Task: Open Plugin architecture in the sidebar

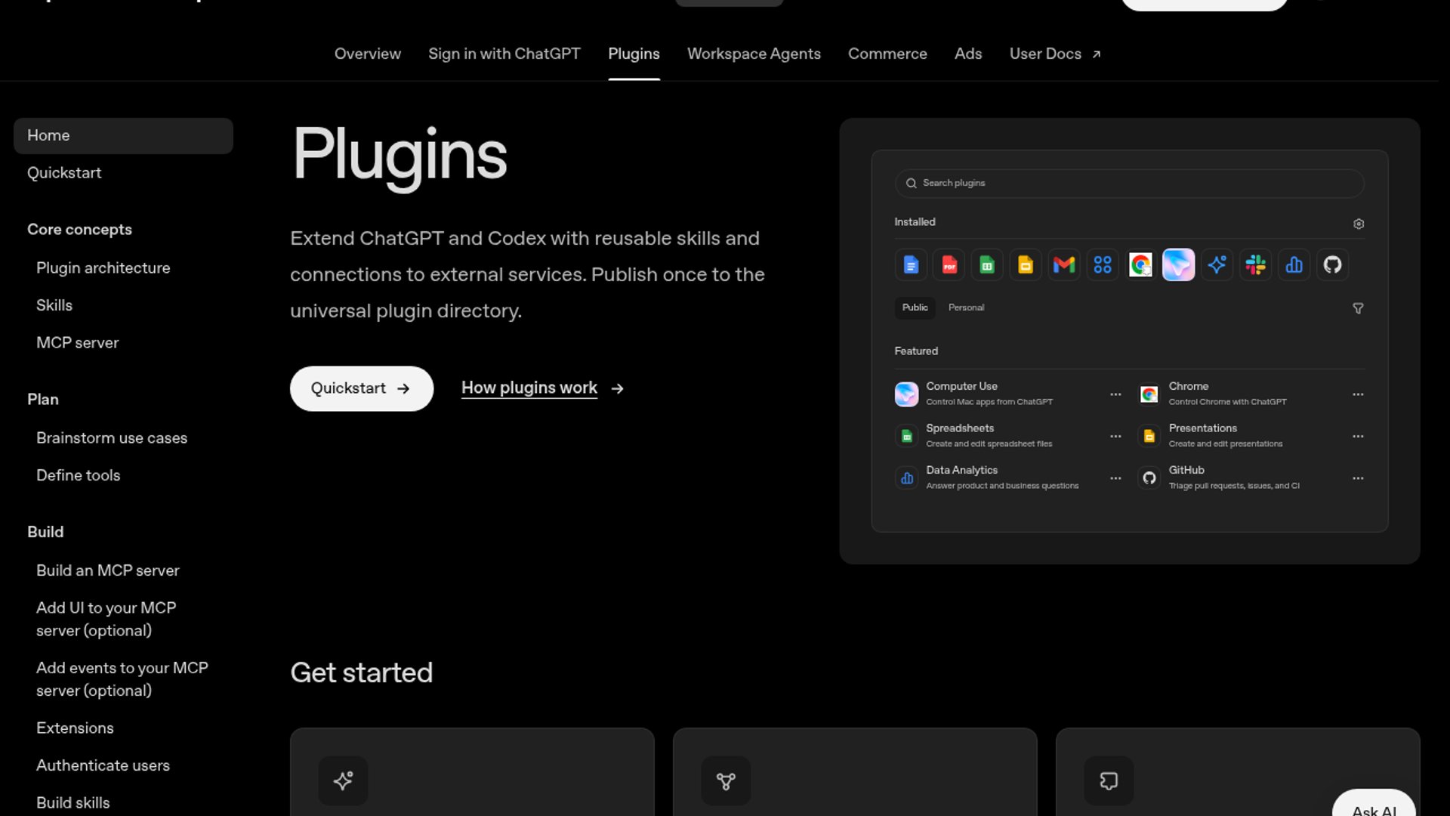Action: [103, 268]
